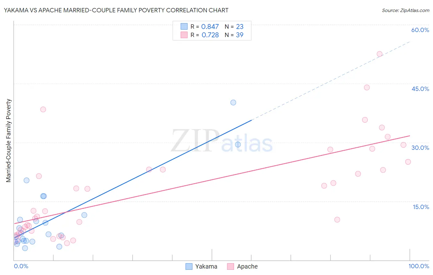Toggle the Apache series legend label
Screen dimensions: 433x275
pyautogui.click(x=247, y=266)
